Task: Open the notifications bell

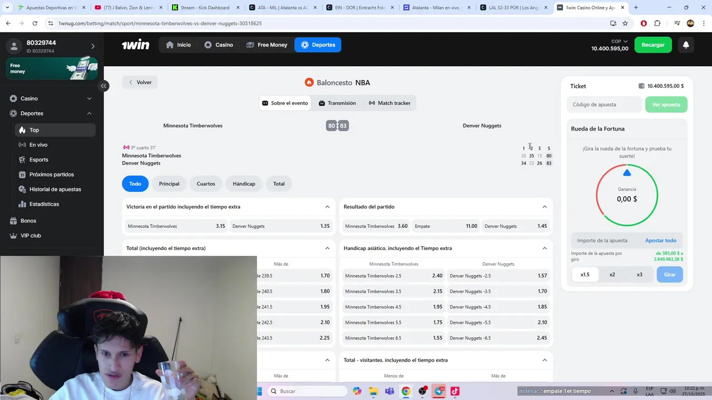Action: tap(686, 45)
